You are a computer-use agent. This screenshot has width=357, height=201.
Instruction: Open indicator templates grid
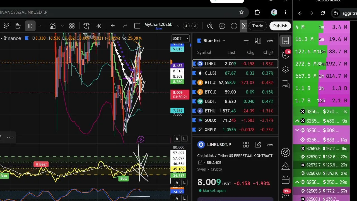coord(72,26)
